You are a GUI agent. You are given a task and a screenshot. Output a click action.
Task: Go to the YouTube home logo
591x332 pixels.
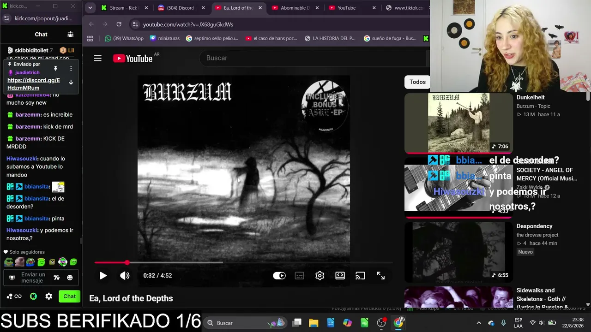pos(133,58)
